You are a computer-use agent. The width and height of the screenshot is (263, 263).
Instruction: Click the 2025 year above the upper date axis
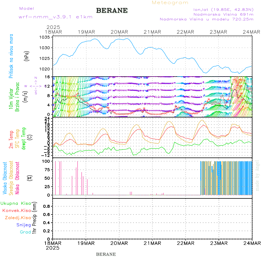tap(53, 27)
